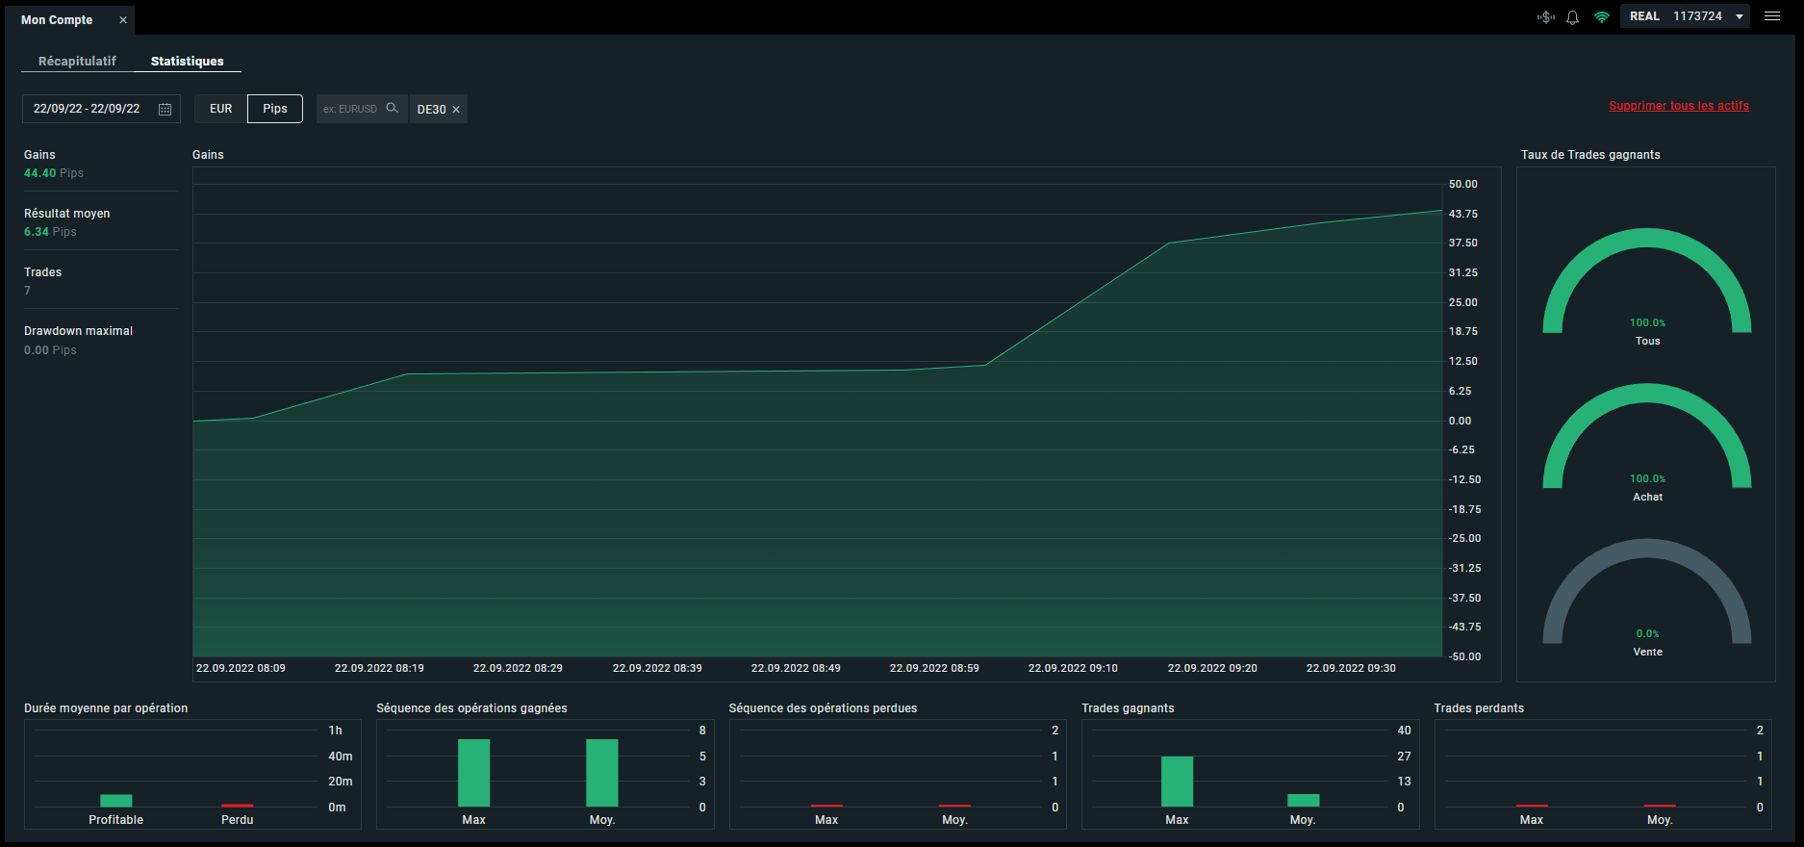Click Supprimer tous les actifs link
The image size is (1804, 847).
[x=1679, y=106]
